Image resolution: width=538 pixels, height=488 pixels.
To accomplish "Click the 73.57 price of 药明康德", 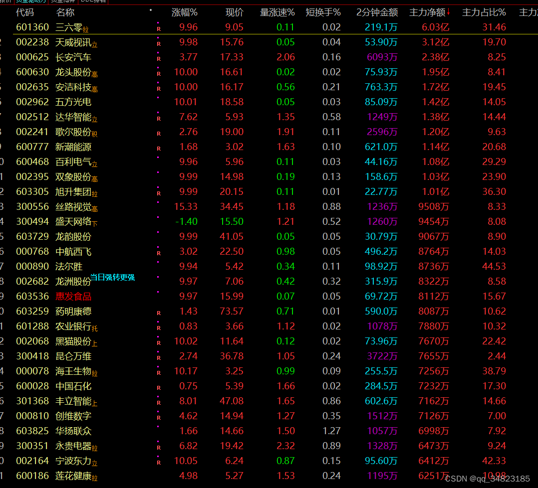I will 232,311.
